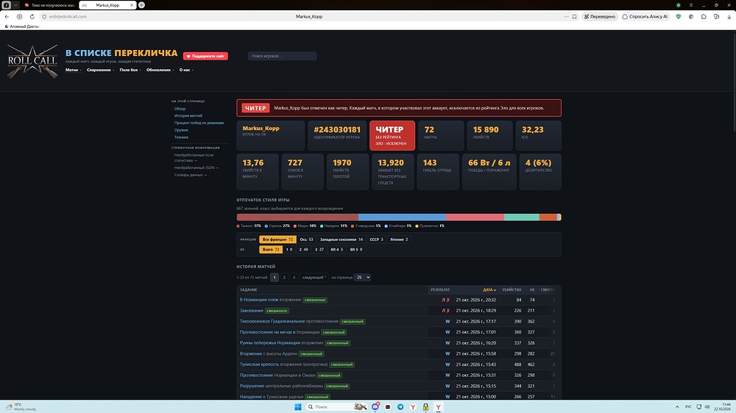Click the volume icon in system tray
This screenshot has height=413, width=736.
click(x=707, y=406)
